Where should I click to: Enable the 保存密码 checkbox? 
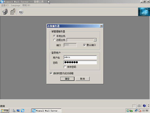click(x=65, y=67)
